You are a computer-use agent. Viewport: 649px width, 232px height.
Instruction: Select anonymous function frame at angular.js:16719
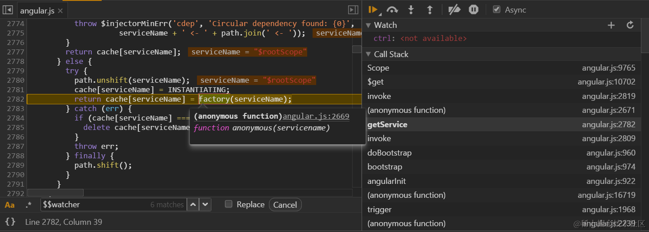pos(501,195)
